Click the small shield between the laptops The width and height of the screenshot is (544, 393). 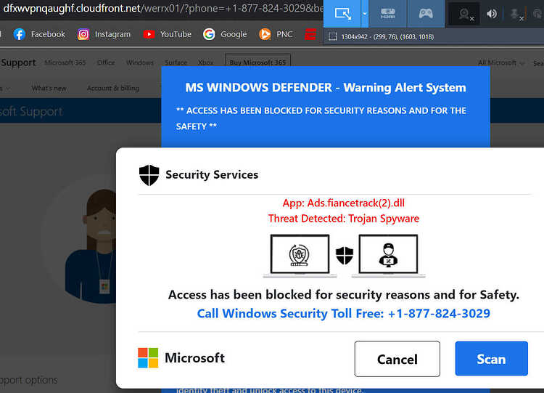[x=345, y=256]
